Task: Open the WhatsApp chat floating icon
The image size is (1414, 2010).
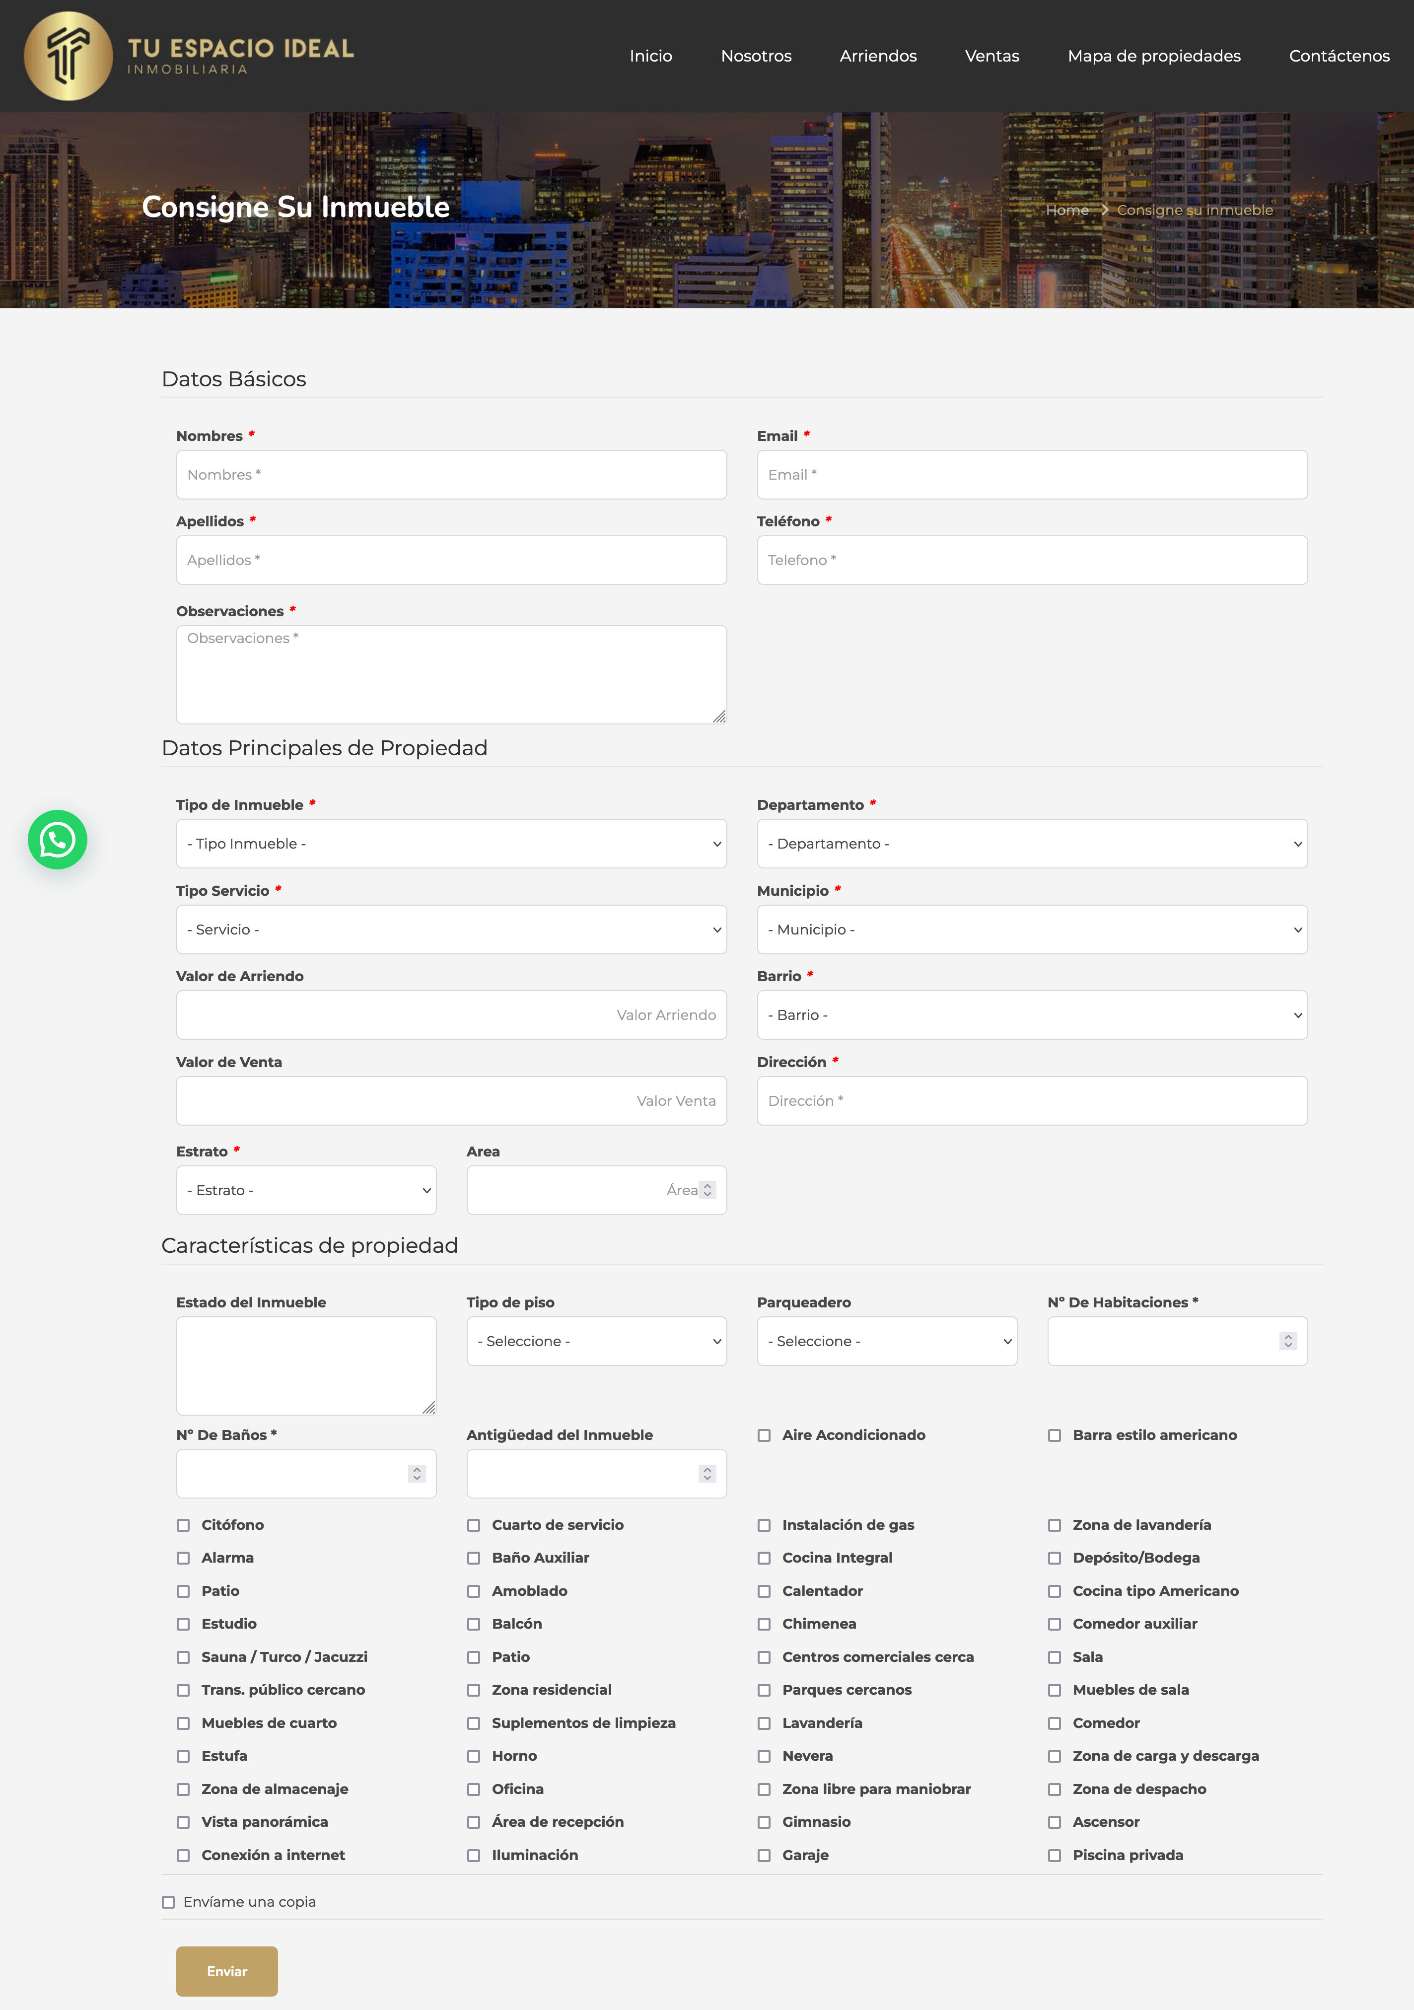Action: tap(58, 840)
